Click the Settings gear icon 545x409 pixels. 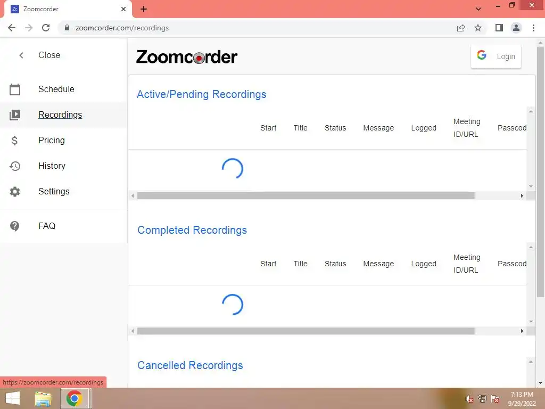(x=14, y=192)
